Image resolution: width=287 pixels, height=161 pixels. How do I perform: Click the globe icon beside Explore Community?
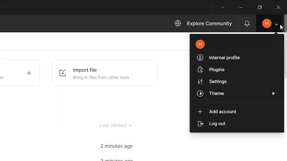click(178, 23)
